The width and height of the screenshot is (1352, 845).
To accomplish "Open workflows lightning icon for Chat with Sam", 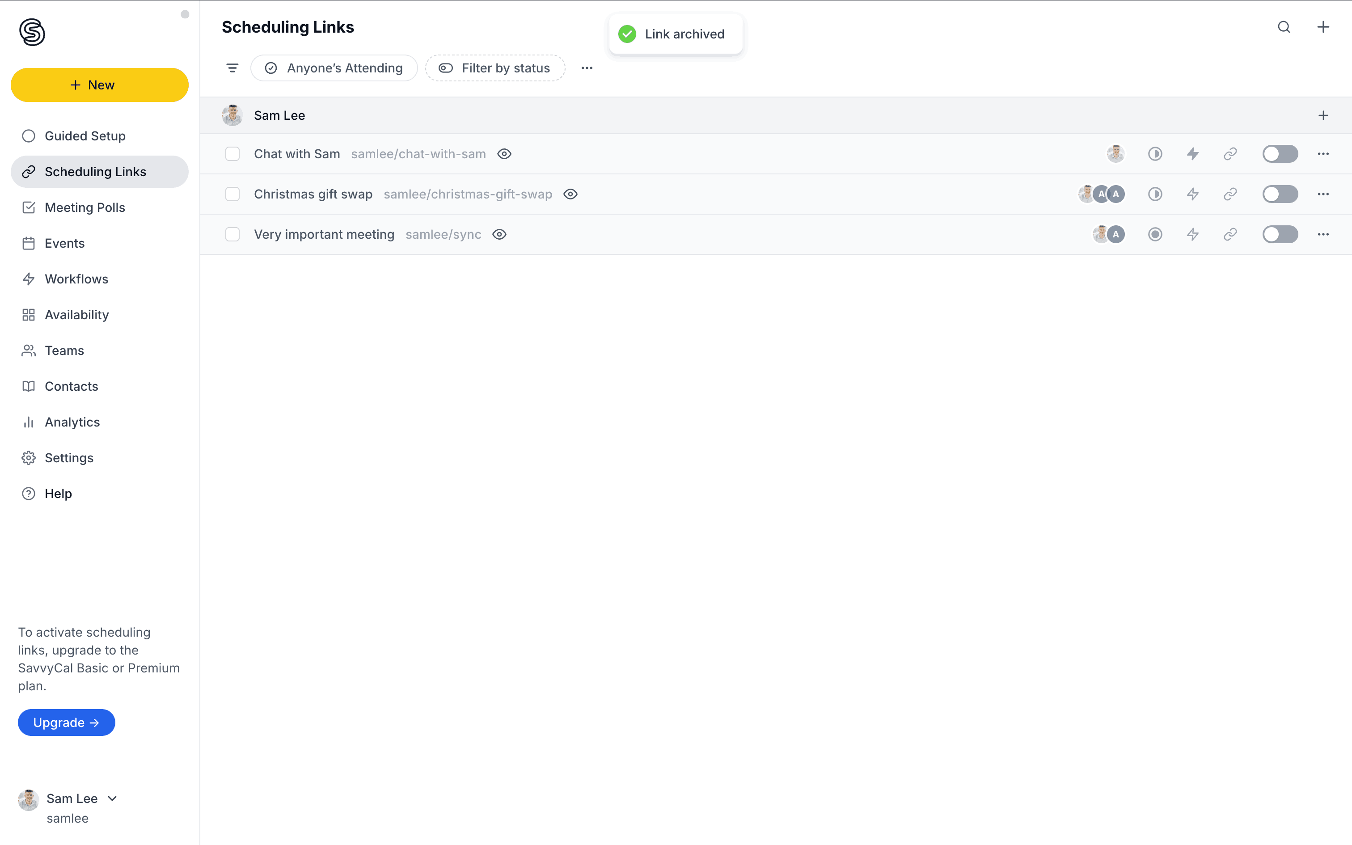I will tap(1192, 154).
